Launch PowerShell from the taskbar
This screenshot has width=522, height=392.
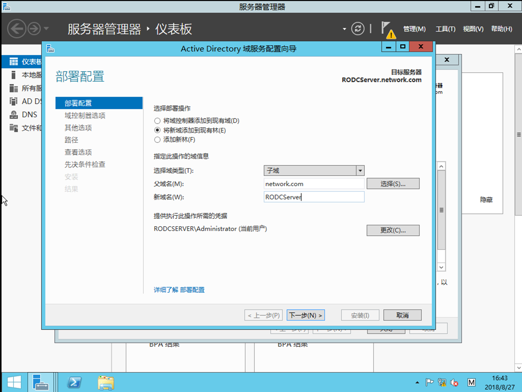(x=74, y=382)
